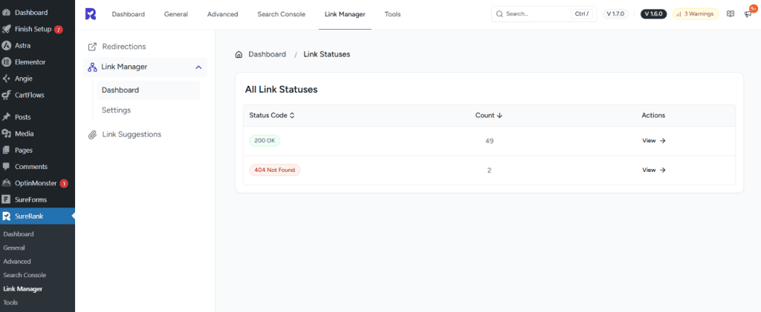
Task: Click the count value 49
Action: pos(489,141)
